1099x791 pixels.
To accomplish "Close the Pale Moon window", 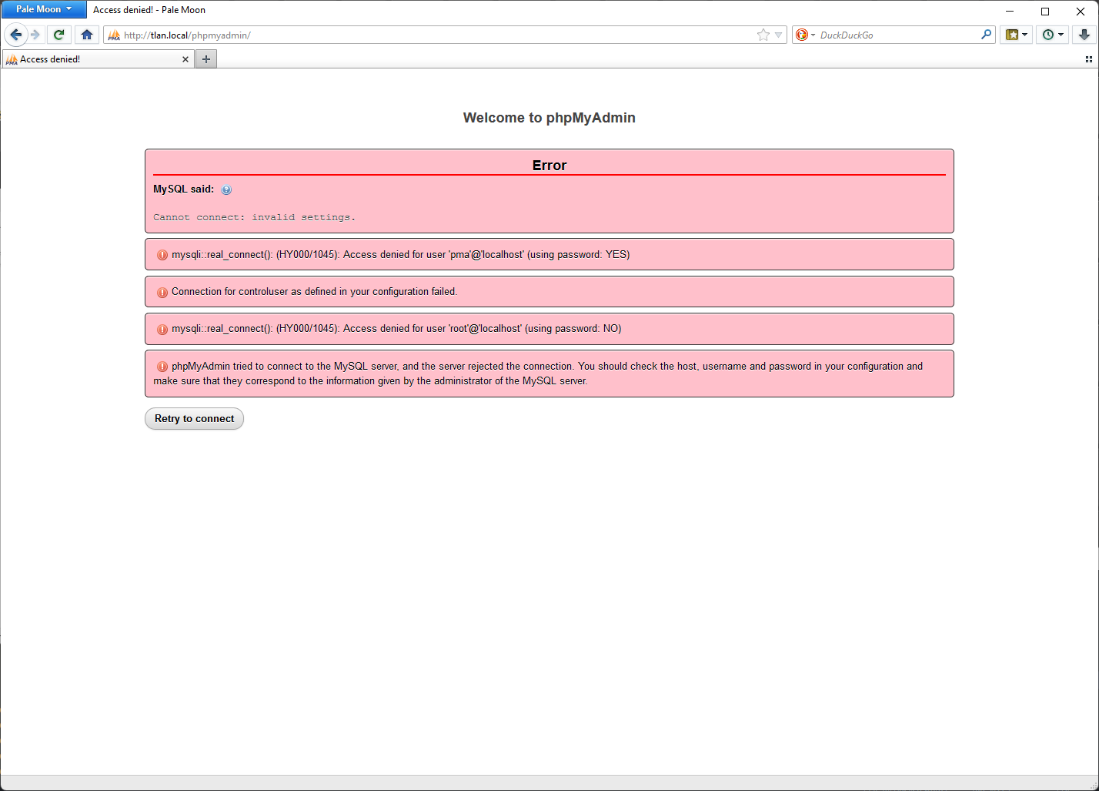I will point(1081,11).
